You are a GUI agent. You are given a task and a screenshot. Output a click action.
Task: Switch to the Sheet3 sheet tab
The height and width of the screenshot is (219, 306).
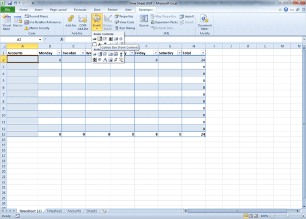[92, 211]
